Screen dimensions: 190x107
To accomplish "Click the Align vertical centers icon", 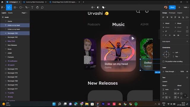I will coord(179,17).
